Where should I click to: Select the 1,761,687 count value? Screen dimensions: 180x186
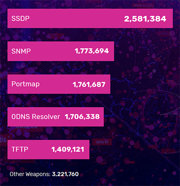click(x=89, y=85)
